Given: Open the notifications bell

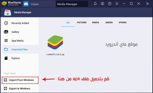Looking at the screenshot, I should [x=95, y=4].
